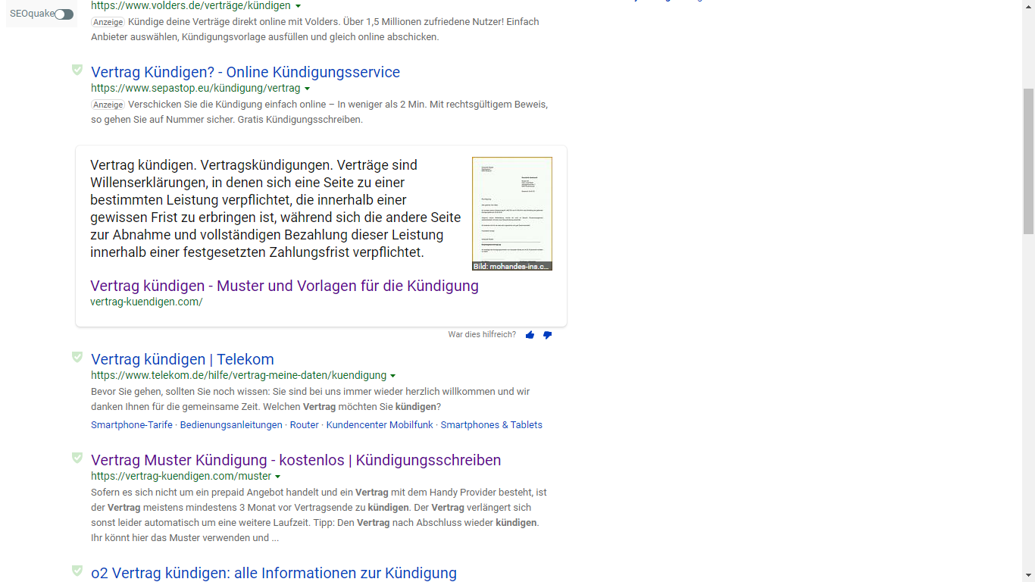The image size is (1035, 582).
Task: Open the featured 'Vertrag kündigen - Muster und Vorlagen' link
Action: 284,286
